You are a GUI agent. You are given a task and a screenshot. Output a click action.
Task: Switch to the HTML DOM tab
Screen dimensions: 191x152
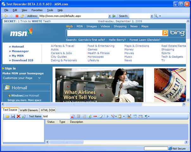tap(48, 110)
